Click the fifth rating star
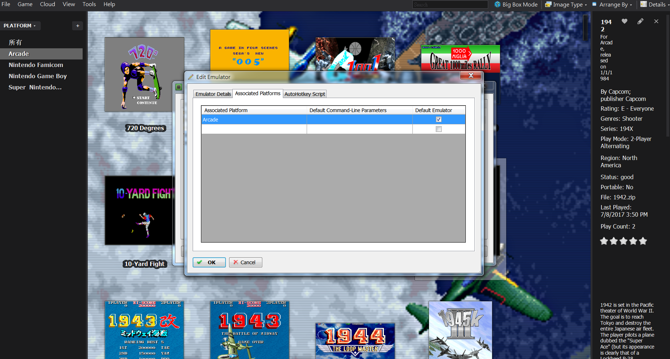This screenshot has height=359, width=670. pos(643,241)
